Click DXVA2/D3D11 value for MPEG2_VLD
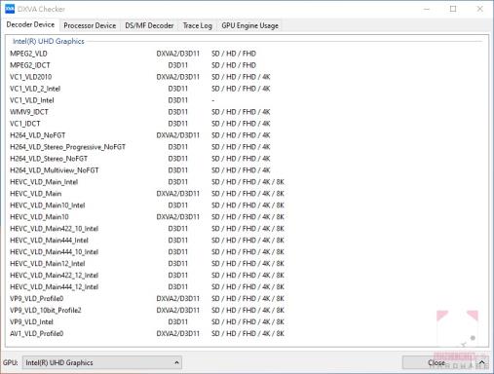Screen dimensions: 494x374 177,54
